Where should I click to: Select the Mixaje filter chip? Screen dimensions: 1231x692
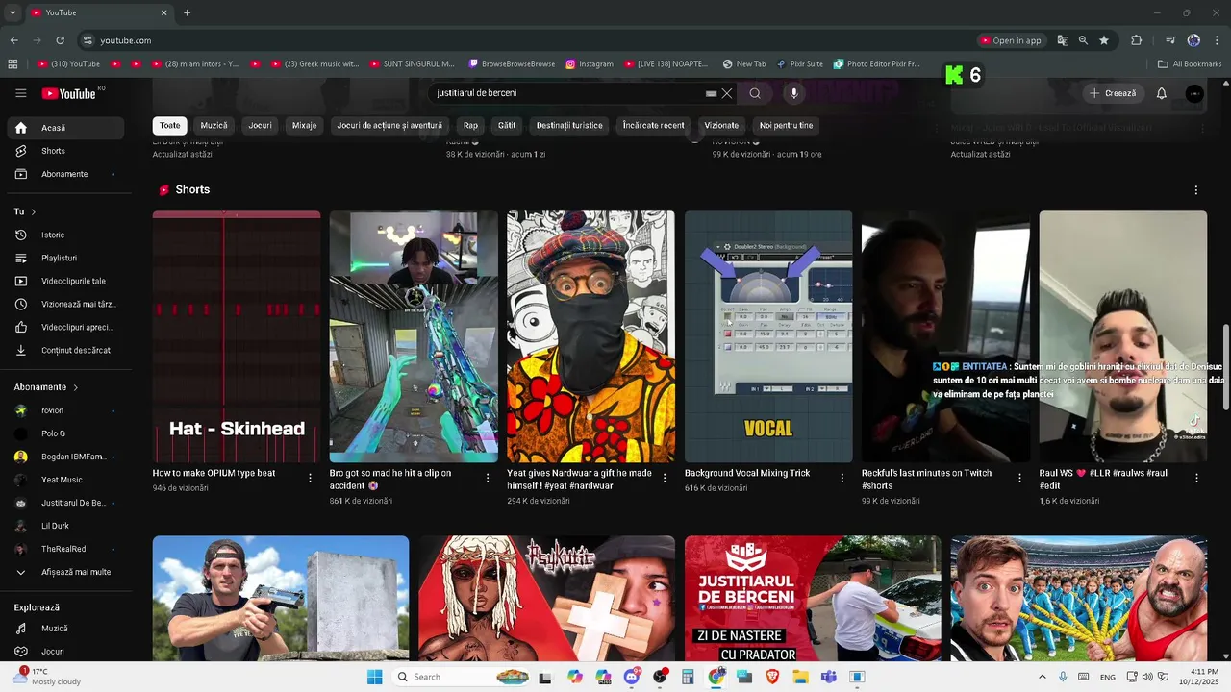pyautogui.click(x=304, y=125)
